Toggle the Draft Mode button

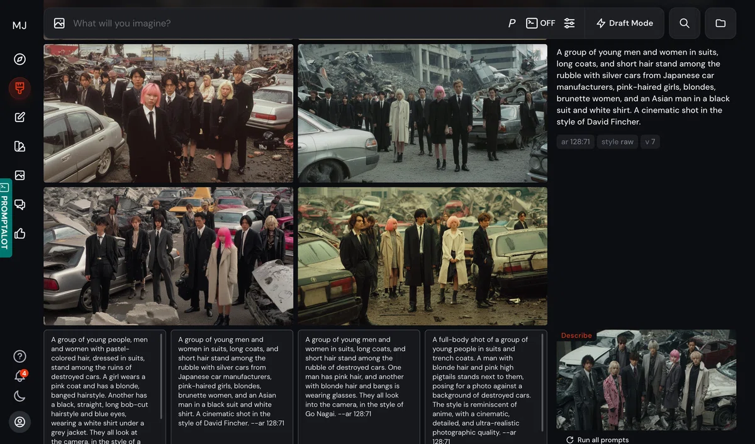point(624,23)
